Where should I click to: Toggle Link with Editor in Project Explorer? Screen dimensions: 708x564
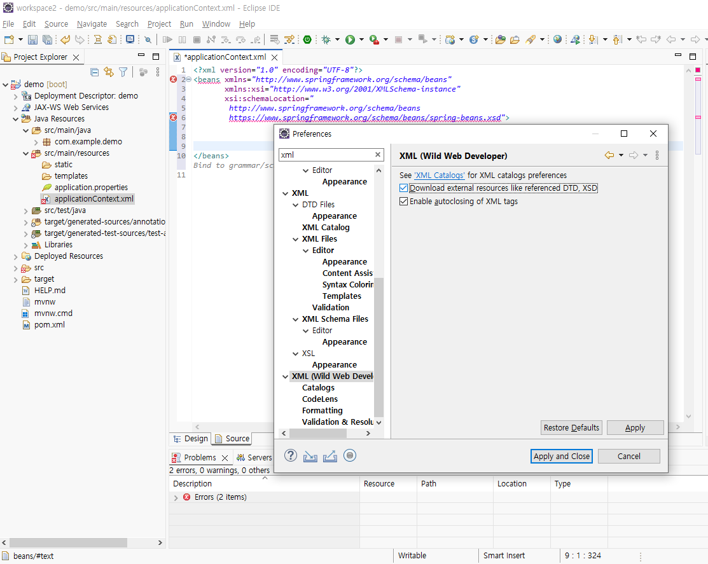[109, 72]
